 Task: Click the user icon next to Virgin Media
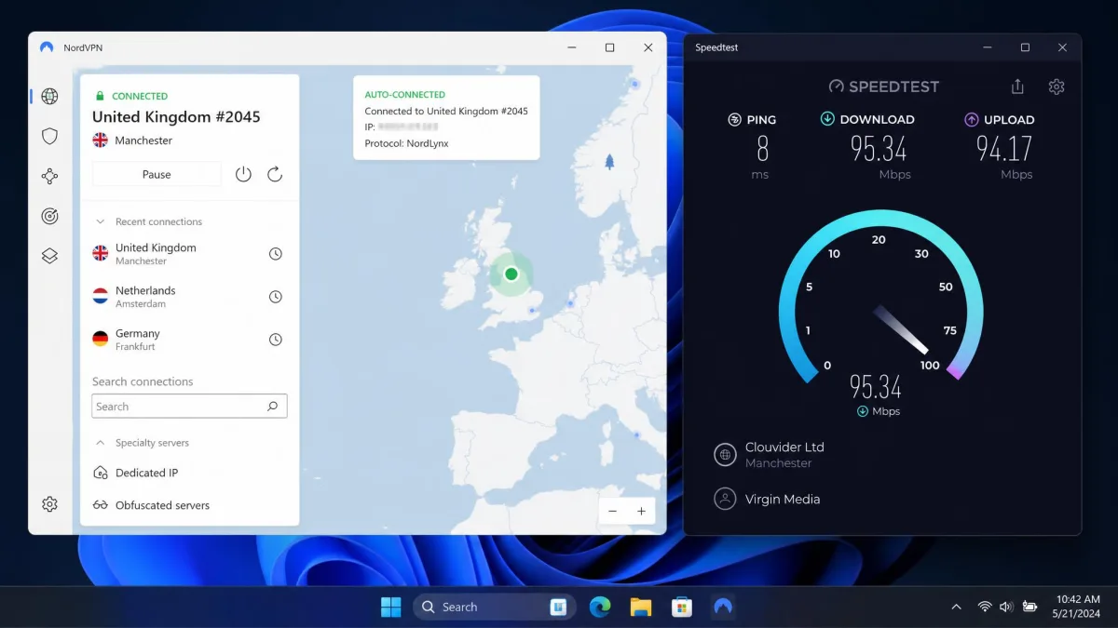pyautogui.click(x=725, y=499)
